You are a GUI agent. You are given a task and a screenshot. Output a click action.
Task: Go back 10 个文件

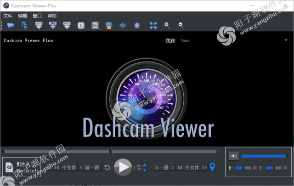tap(63, 168)
